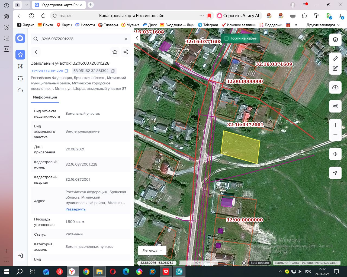Open a new browser tab
Image resolution: width=347 pixels, height=277 pixels.
tap(91, 5)
